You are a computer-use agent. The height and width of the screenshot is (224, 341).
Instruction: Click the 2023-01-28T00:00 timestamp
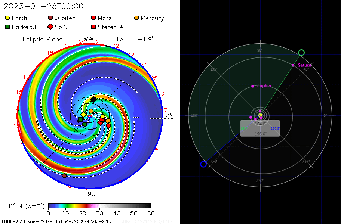[x=44, y=7]
